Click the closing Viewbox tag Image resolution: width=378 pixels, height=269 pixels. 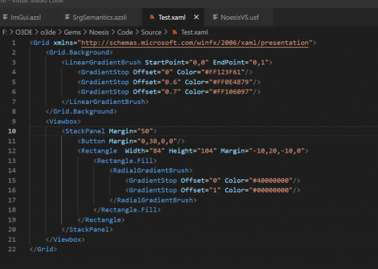pyautogui.click(x=65, y=240)
